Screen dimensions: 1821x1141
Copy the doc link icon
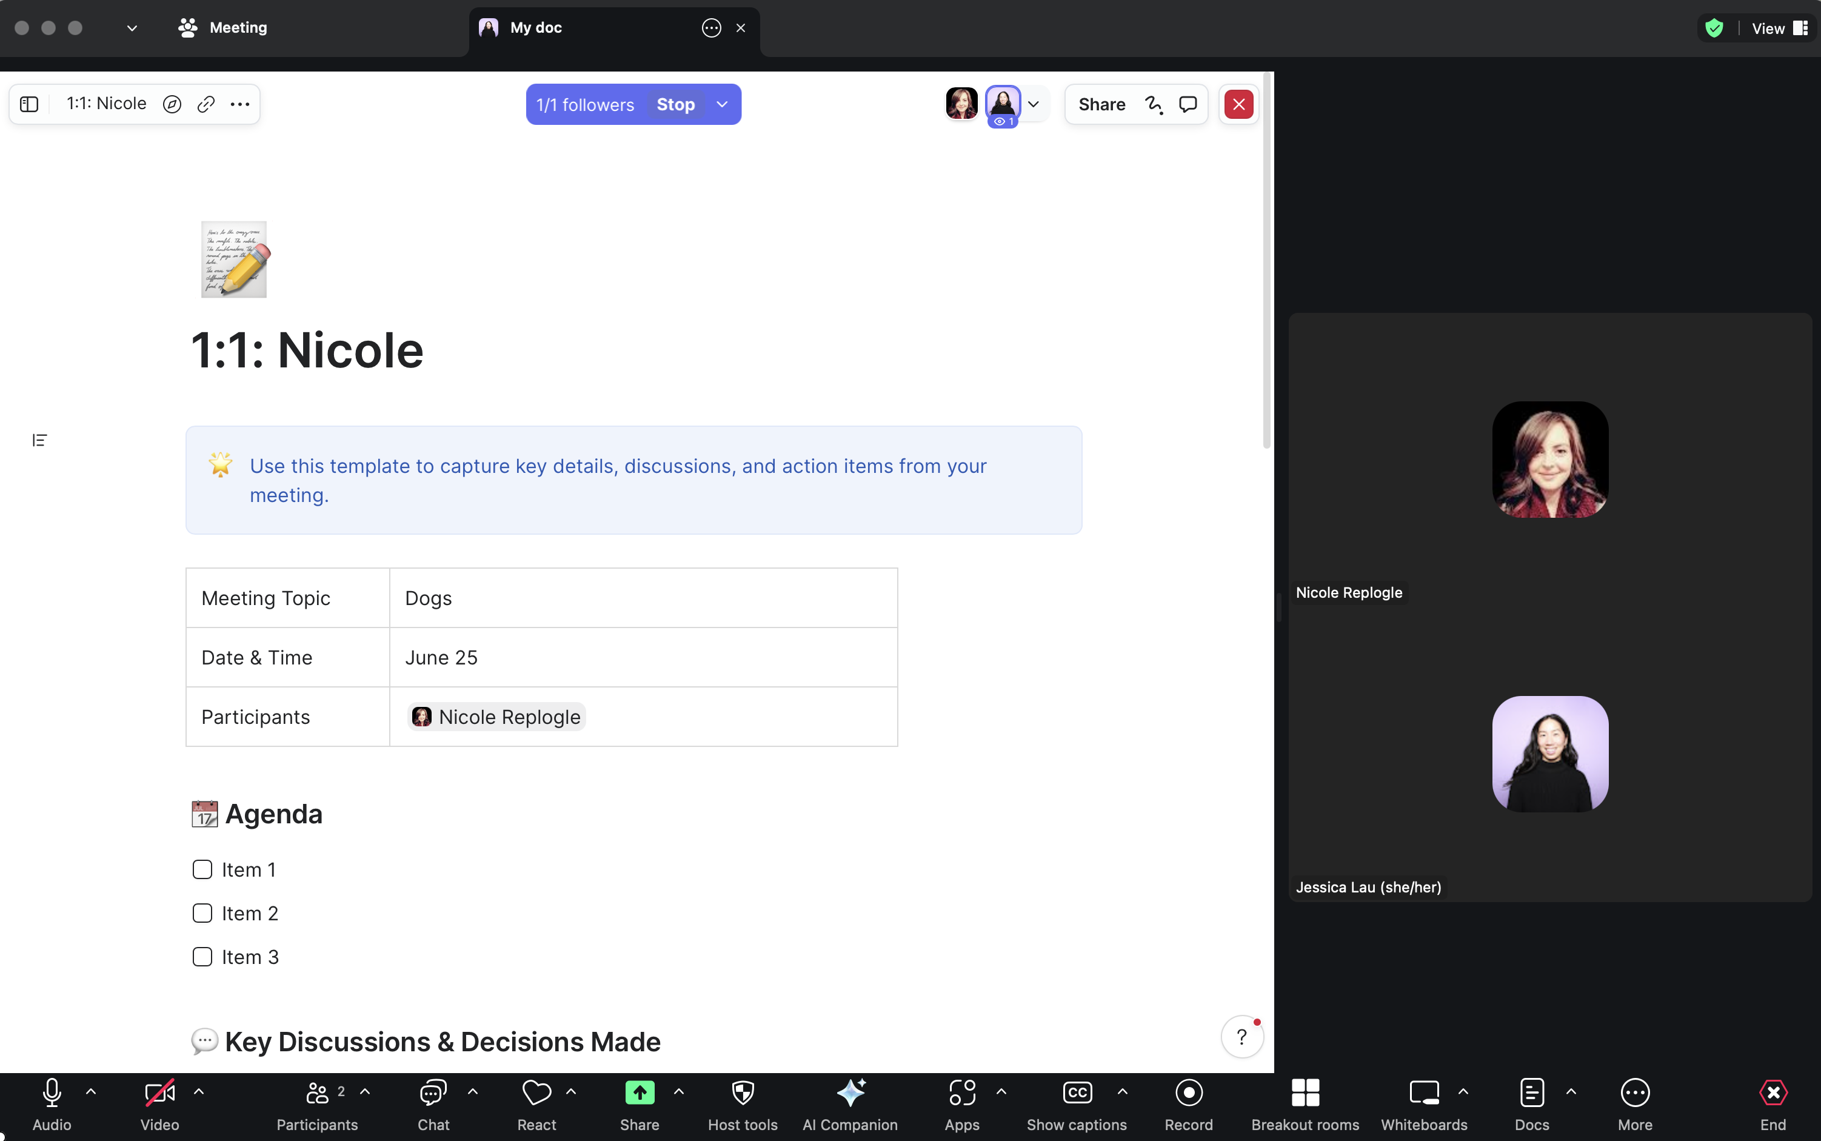click(x=206, y=104)
